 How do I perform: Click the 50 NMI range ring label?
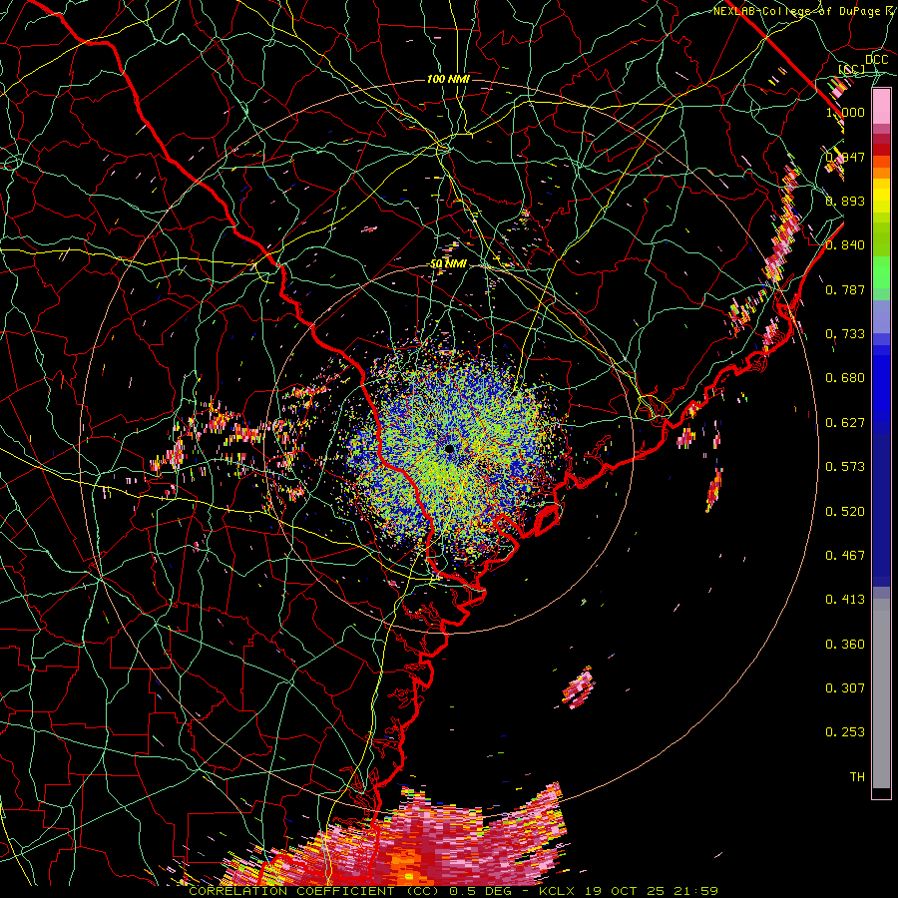(x=448, y=264)
